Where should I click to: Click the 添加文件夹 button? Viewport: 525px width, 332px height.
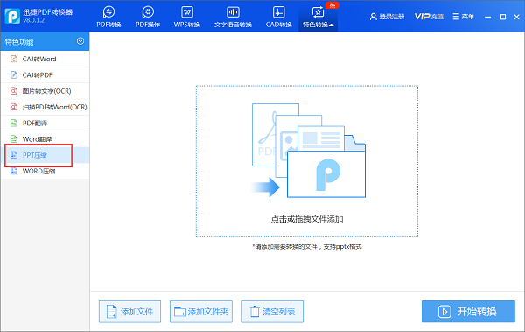[201, 312]
